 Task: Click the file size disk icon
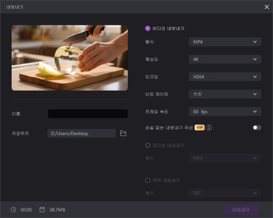tap(42, 210)
